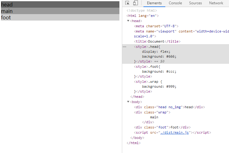Select the doctype html line
The height and width of the screenshot is (153, 229).
click(x=142, y=10)
